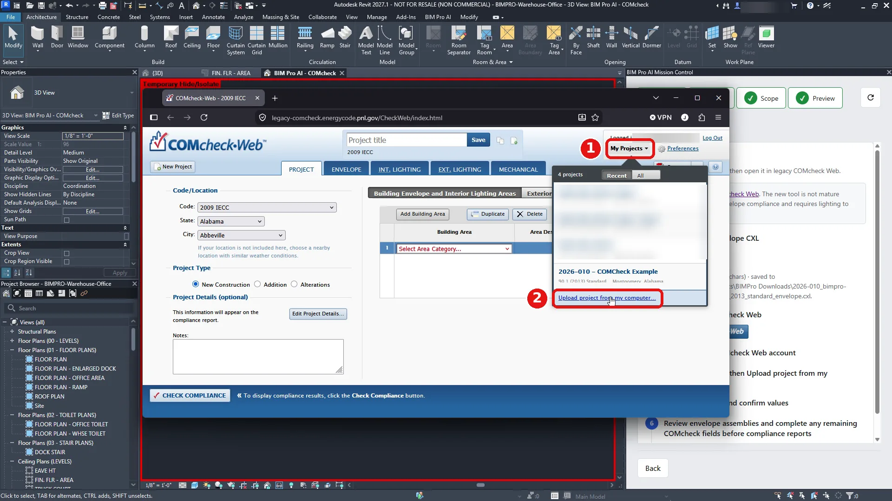Screen dimensions: 892x501
Task: Pick the Dormer opening tool
Action: pos(652,37)
